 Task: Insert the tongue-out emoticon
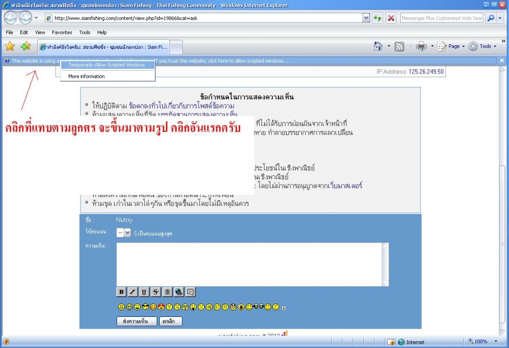click(x=193, y=307)
